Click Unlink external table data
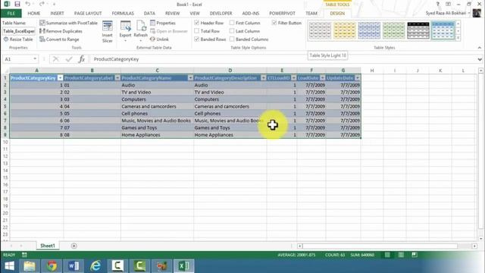The height and width of the screenshot is (273, 485). (159, 39)
